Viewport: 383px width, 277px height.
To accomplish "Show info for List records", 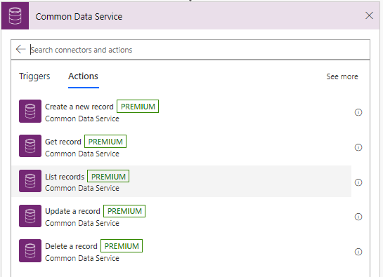I will click(358, 182).
